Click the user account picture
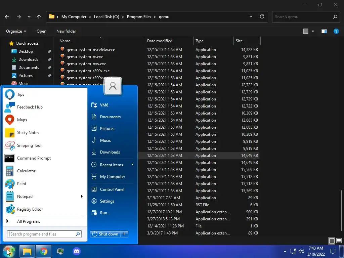The image size is (344, 258). 113,86
